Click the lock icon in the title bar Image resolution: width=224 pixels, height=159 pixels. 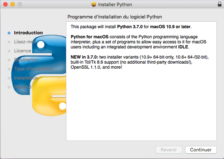(x=220, y=5)
